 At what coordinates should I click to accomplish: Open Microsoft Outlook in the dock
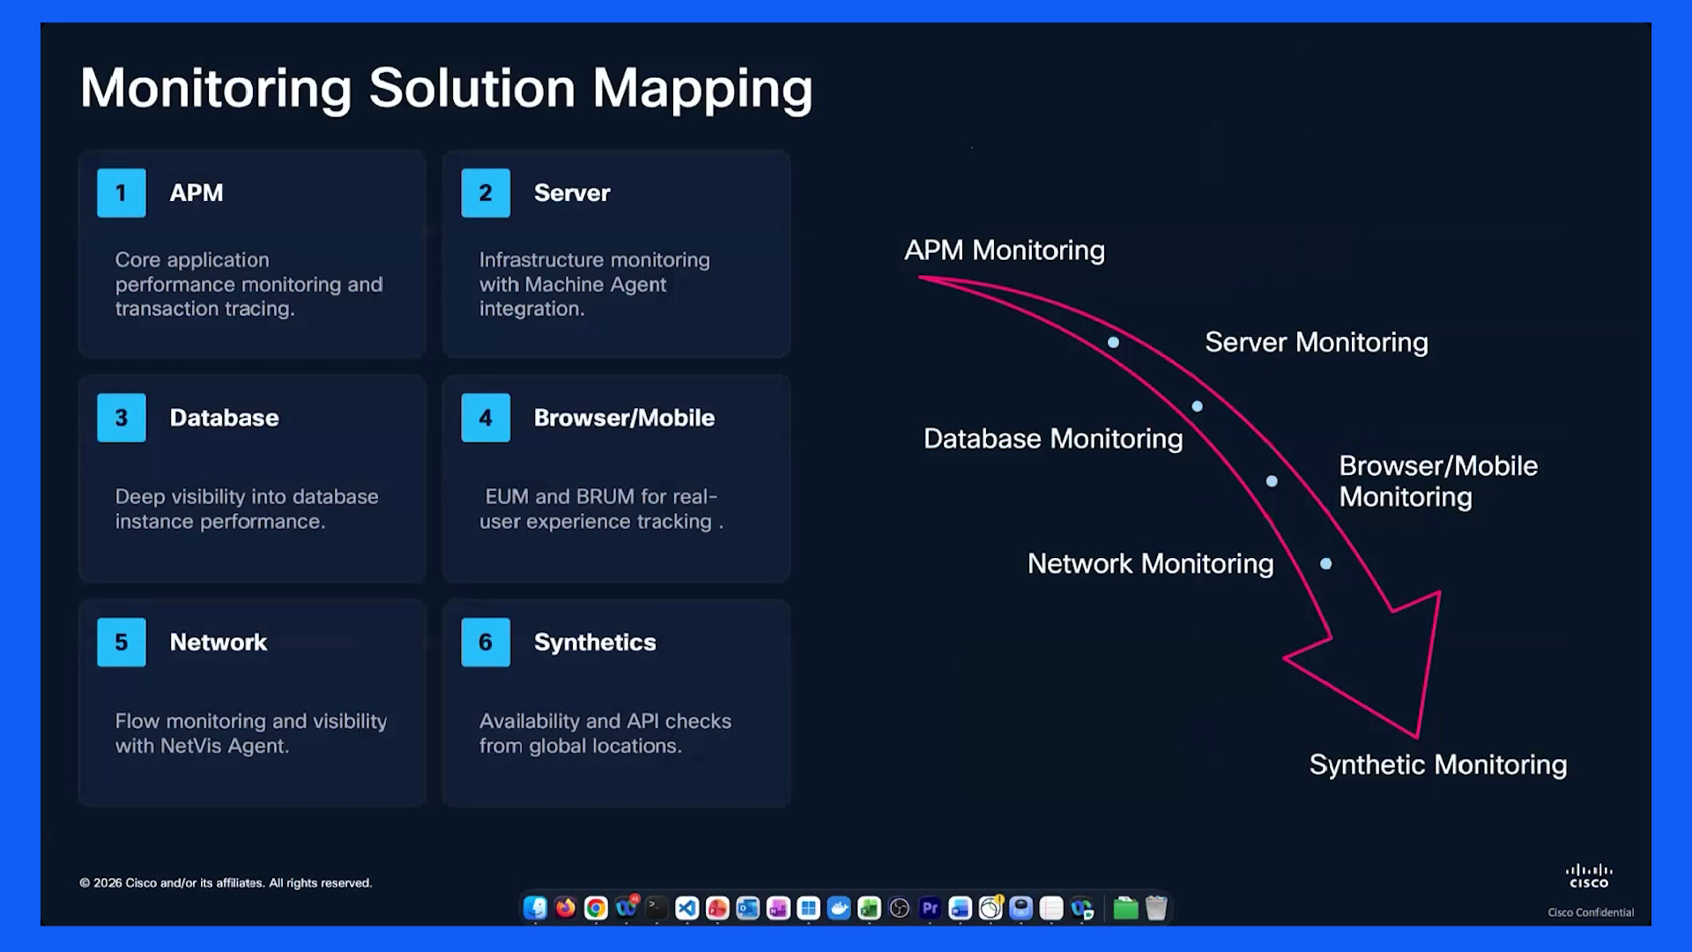[x=748, y=908]
